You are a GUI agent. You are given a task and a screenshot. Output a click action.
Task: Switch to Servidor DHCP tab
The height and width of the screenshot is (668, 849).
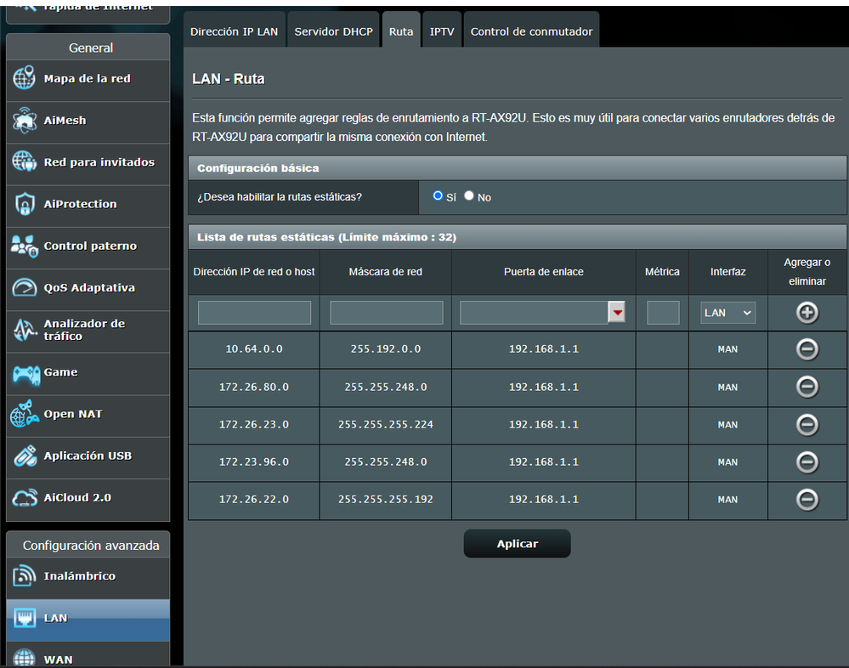click(x=333, y=31)
